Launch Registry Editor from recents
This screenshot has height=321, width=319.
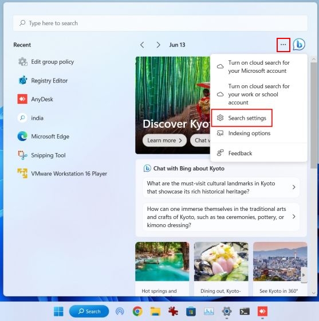click(43, 80)
